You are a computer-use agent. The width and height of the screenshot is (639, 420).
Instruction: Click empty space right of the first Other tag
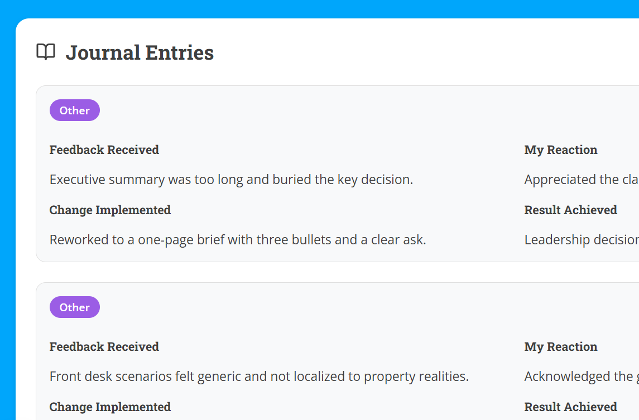click(x=279, y=110)
